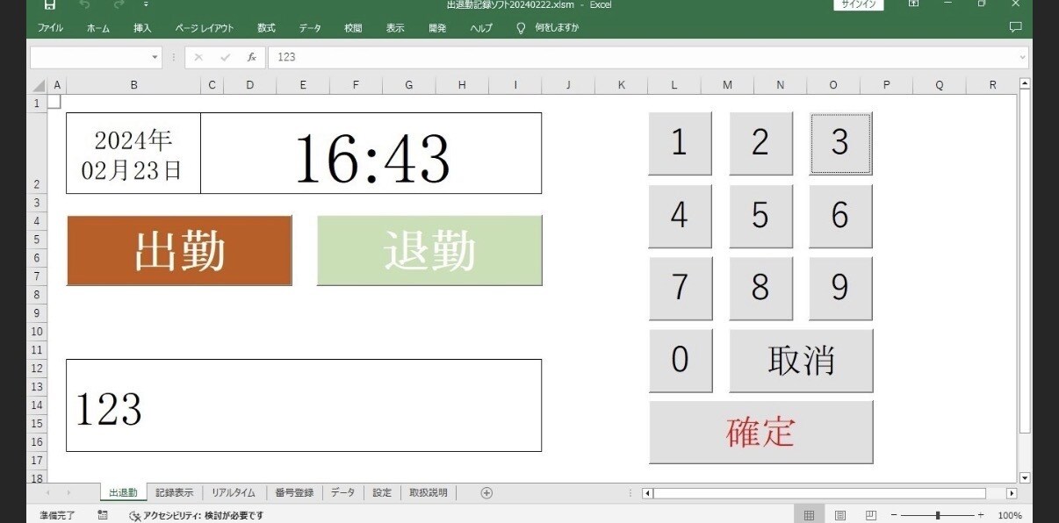Click the insert function fx icon
The width and height of the screenshot is (1059, 523).
pyautogui.click(x=251, y=57)
